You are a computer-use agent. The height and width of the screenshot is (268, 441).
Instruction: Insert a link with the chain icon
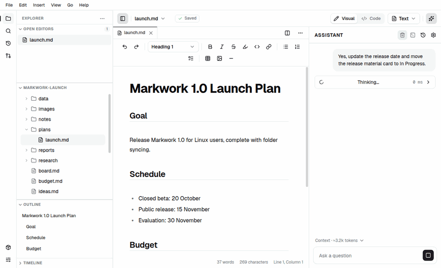click(x=269, y=47)
